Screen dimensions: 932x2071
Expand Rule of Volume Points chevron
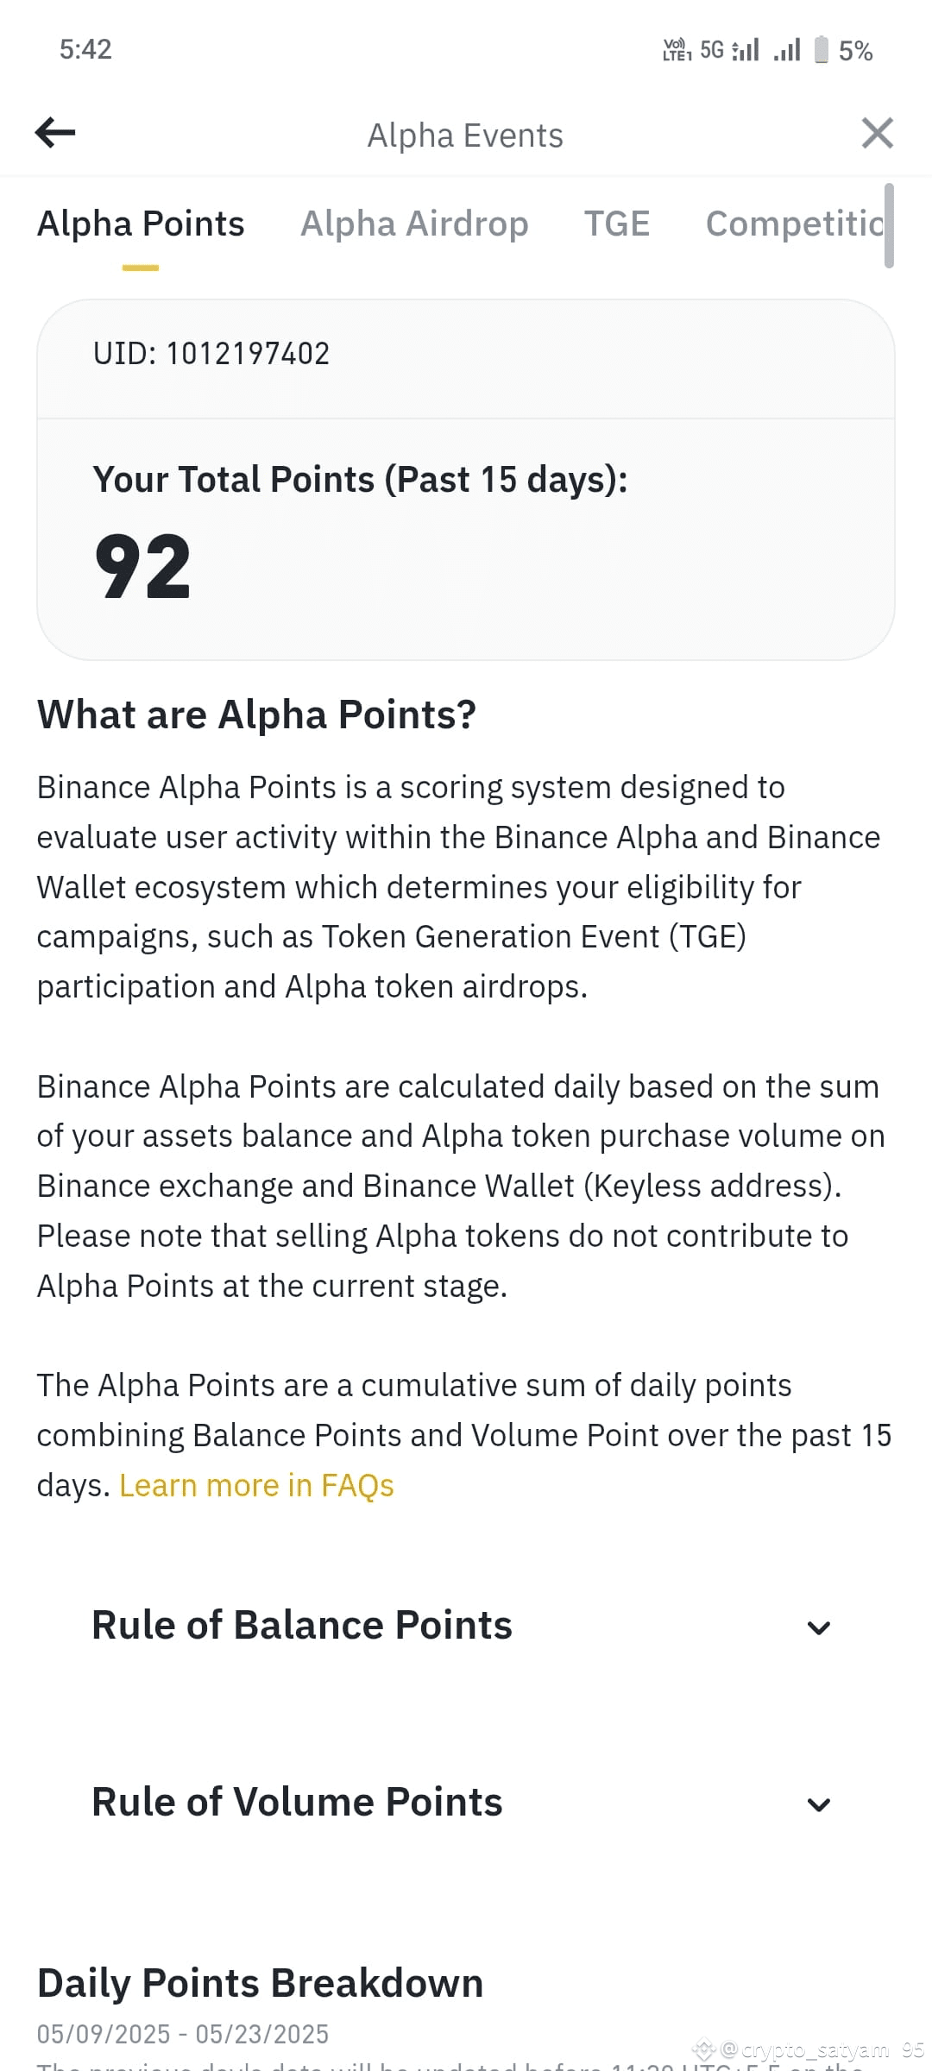[x=818, y=1804]
